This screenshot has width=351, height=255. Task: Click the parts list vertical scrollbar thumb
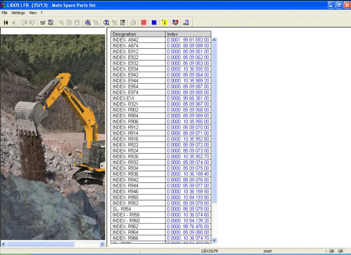click(x=214, y=123)
